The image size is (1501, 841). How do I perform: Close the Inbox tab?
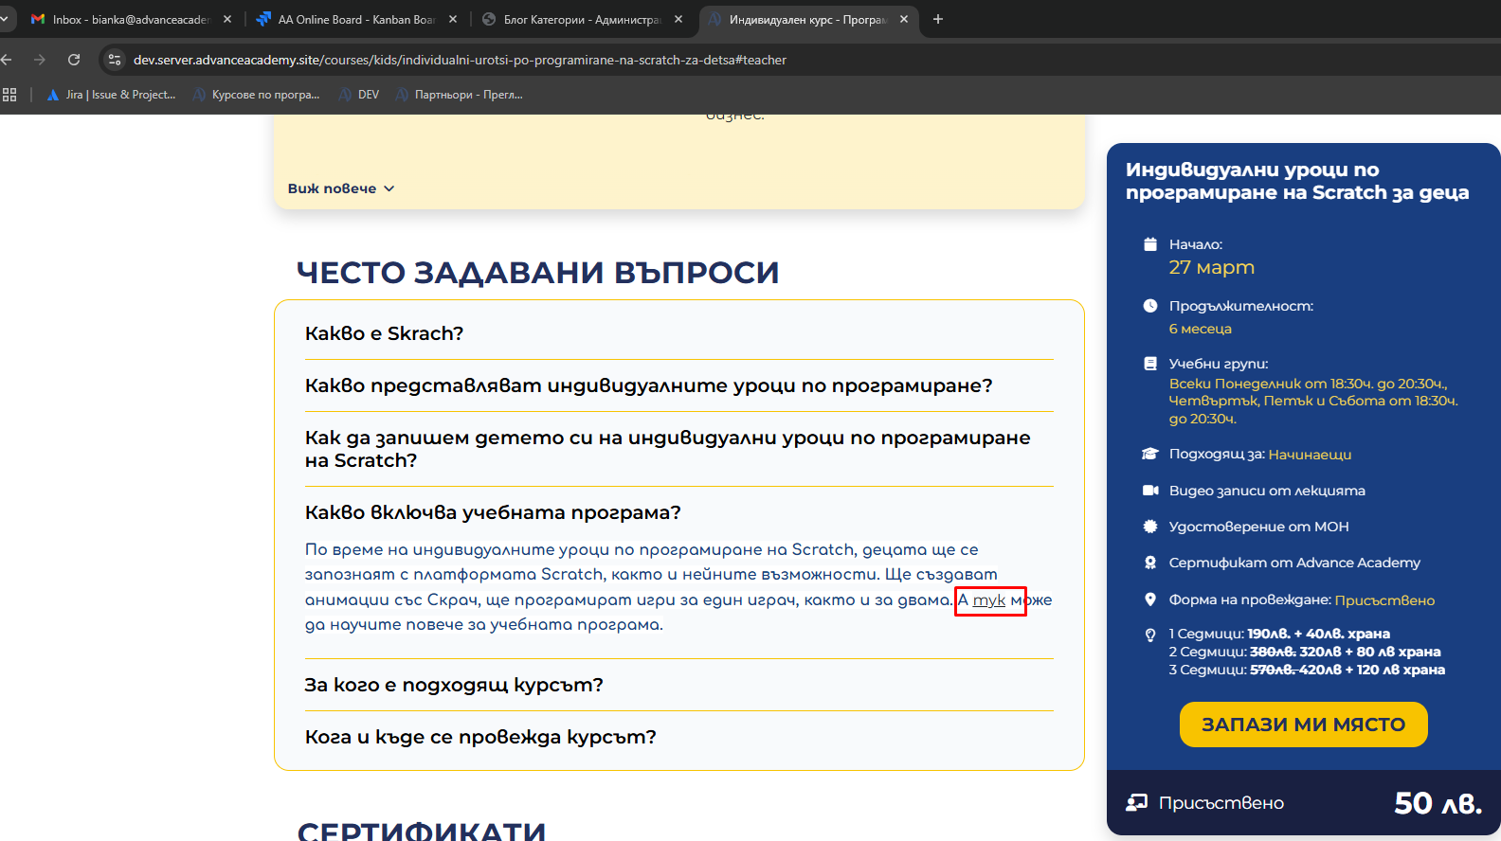pyautogui.click(x=227, y=19)
